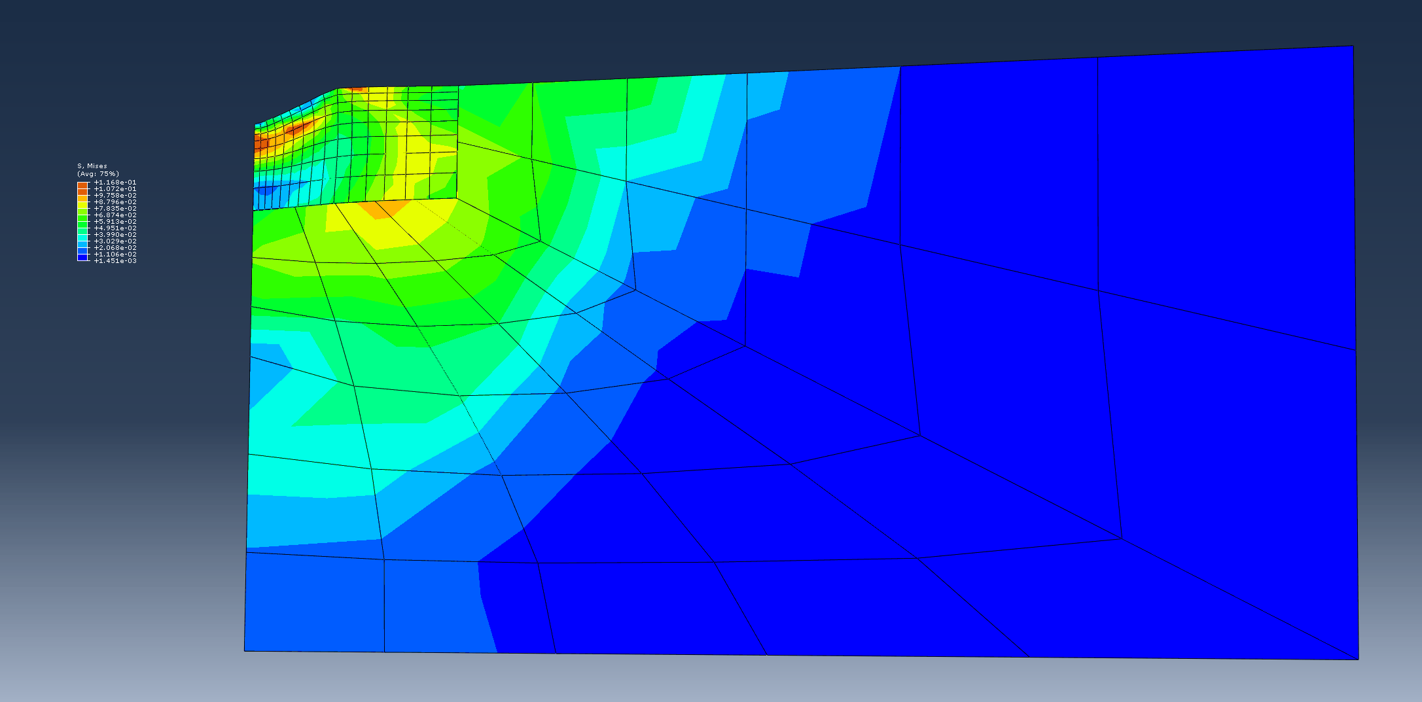Viewport: 1422px width, 702px height.
Task: Click the darkest blue legend swatch at bottom
Action: (x=82, y=258)
